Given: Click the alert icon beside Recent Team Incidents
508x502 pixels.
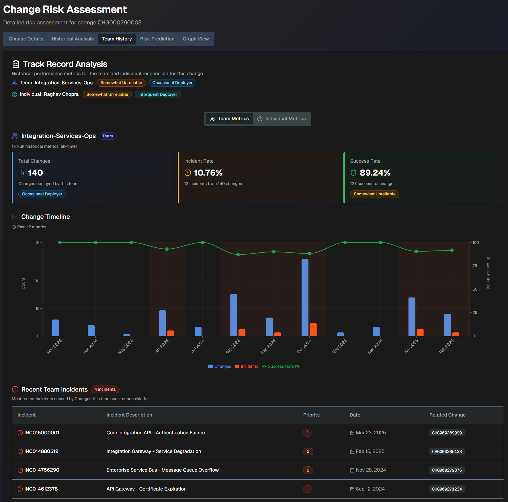Looking at the screenshot, I should [x=15, y=389].
